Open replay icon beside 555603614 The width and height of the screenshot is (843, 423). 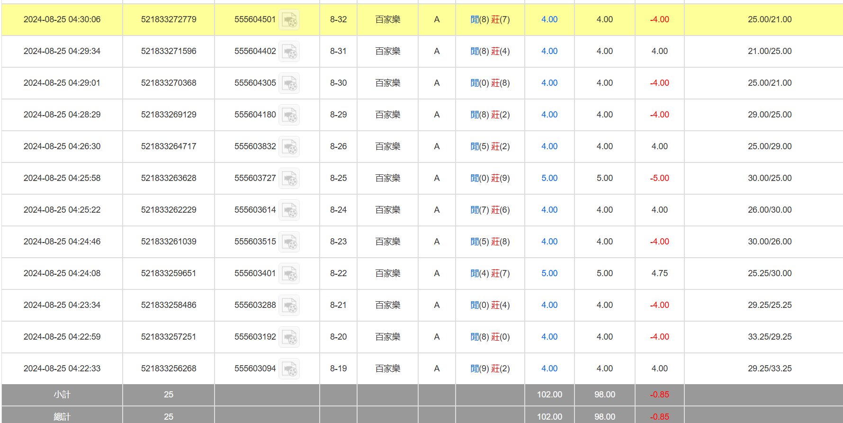coord(289,210)
